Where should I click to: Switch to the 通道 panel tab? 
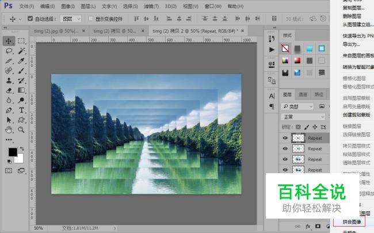tap(303, 95)
